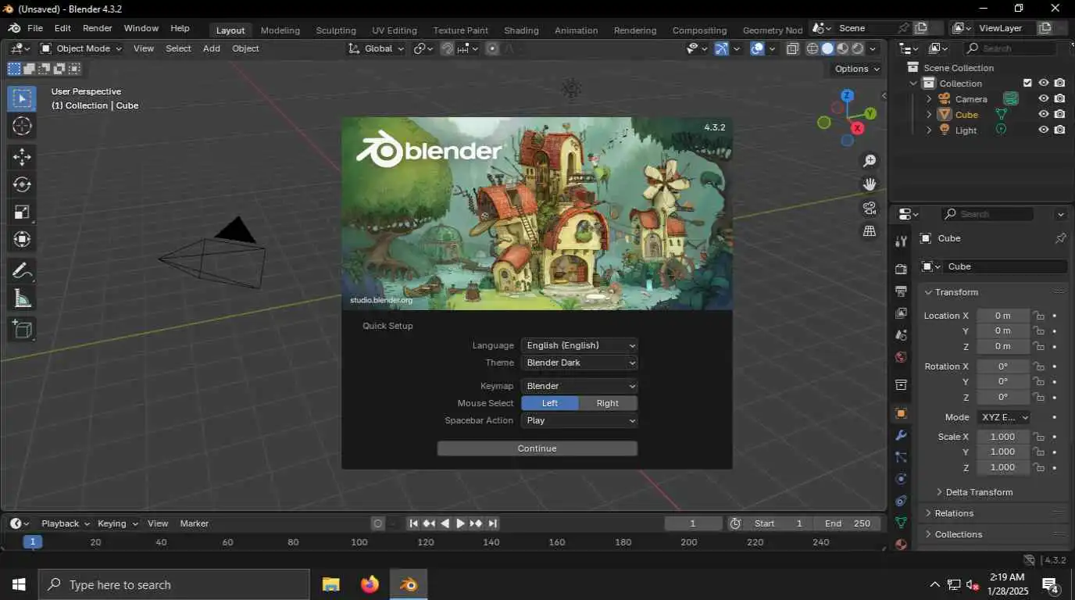Expand the Camera tree item
This screenshot has height=600, width=1075.
click(x=929, y=99)
